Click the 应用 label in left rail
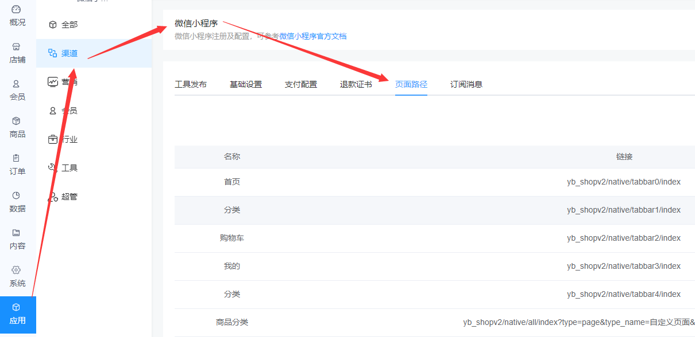The height and width of the screenshot is (337, 695). [17, 320]
